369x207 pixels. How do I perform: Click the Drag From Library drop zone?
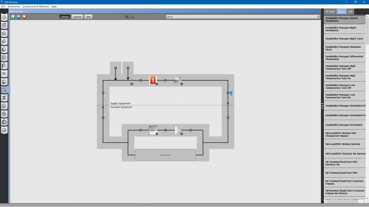(x=165, y=155)
